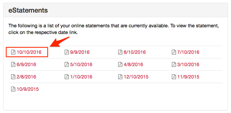Open the 9/9/2016 statement link

click(x=80, y=52)
